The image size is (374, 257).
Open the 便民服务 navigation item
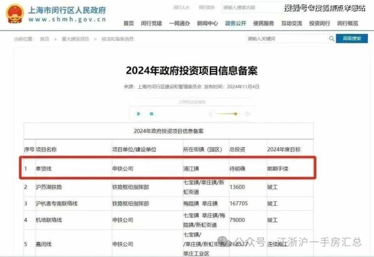263,24
